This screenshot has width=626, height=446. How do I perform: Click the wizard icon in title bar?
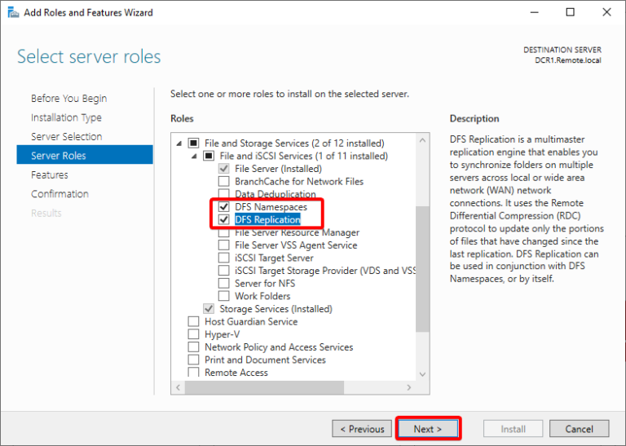point(14,12)
